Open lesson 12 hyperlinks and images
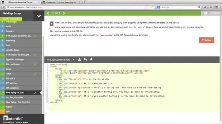The image size is (222, 124). pos(21,60)
